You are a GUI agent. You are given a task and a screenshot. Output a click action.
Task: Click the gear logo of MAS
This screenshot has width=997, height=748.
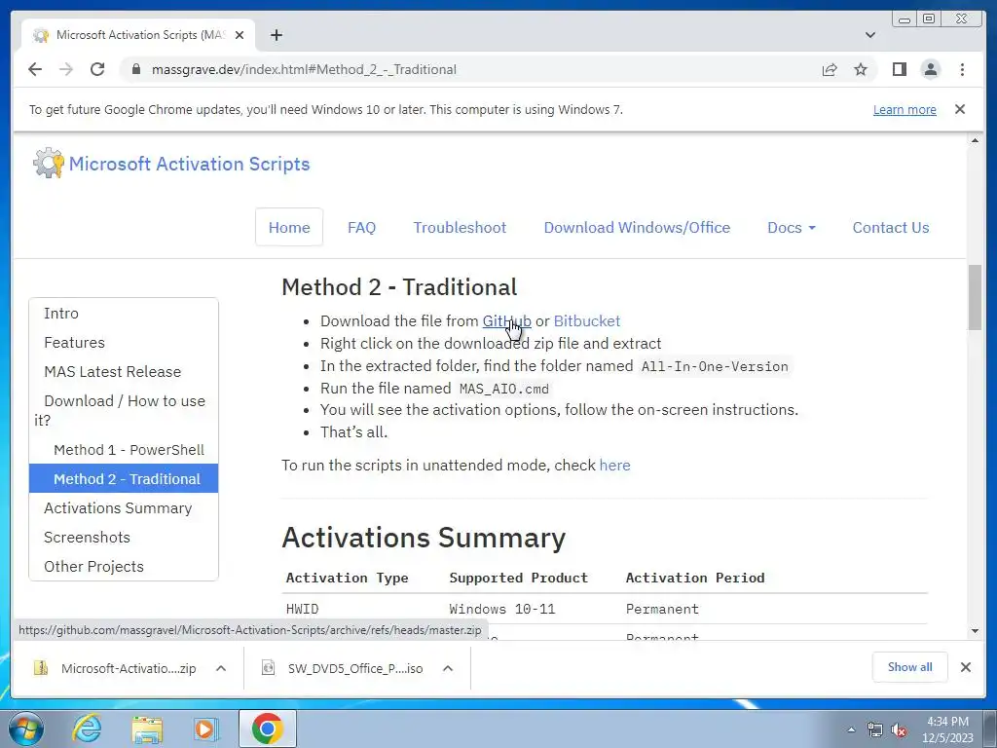point(49,163)
